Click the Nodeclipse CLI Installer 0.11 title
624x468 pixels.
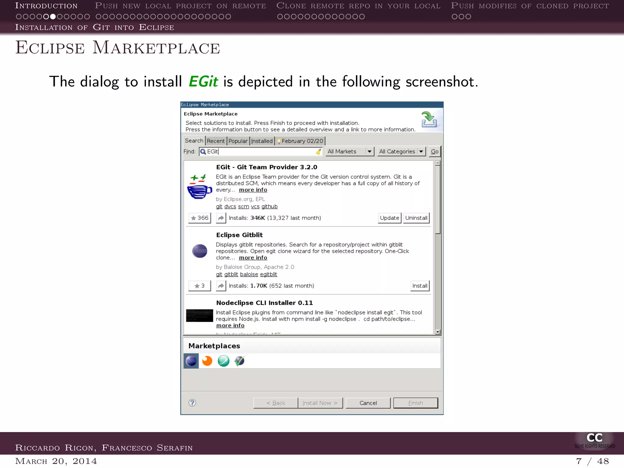[x=264, y=303]
